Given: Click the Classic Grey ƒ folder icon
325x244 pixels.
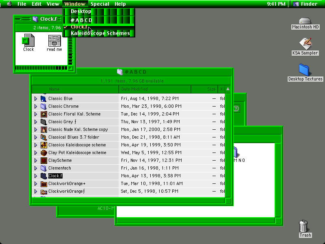Looking at the screenshot, I should click(43, 122).
